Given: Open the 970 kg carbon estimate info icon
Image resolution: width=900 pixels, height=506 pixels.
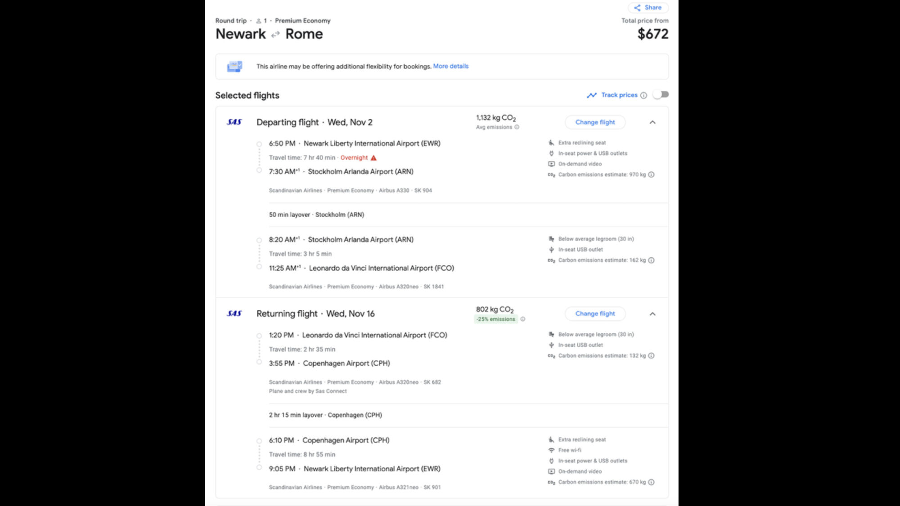Looking at the screenshot, I should 652,175.
